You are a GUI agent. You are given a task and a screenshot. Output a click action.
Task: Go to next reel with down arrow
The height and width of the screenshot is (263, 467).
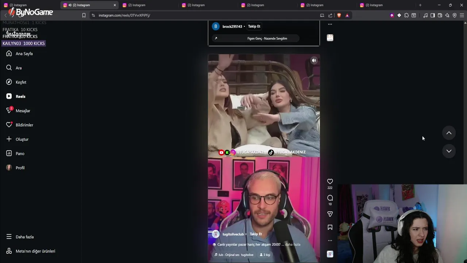coord(449,151)
